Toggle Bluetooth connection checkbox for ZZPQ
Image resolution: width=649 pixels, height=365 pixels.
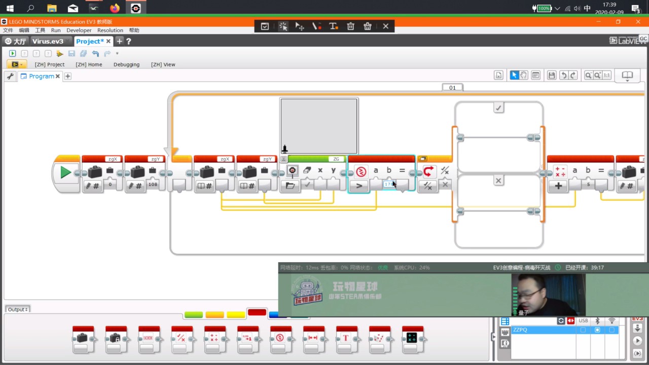pos(597,330)
